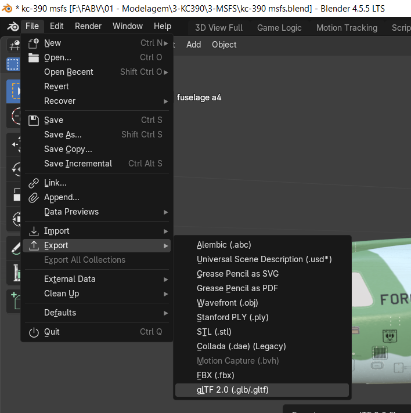
Task: Expand the Defaults submenu
Action: (x=97, y=313)
